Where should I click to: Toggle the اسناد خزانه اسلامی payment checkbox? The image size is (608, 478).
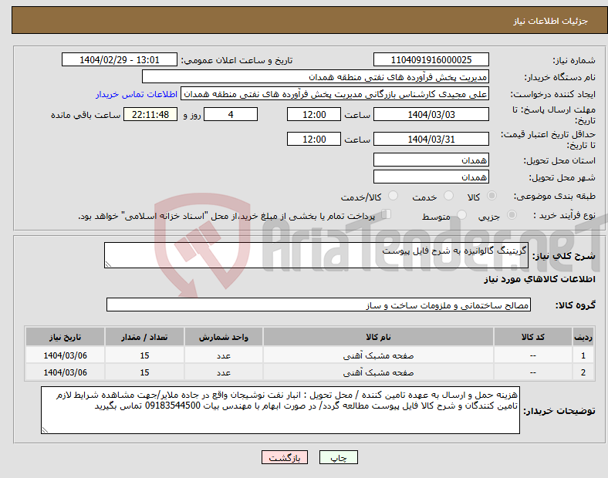coord(386,214)
